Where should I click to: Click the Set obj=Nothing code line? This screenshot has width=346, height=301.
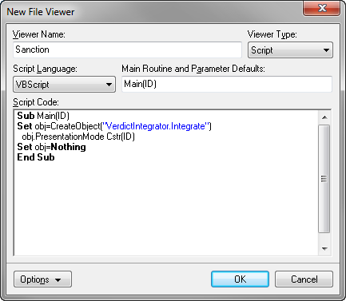(x=51, y=147)
